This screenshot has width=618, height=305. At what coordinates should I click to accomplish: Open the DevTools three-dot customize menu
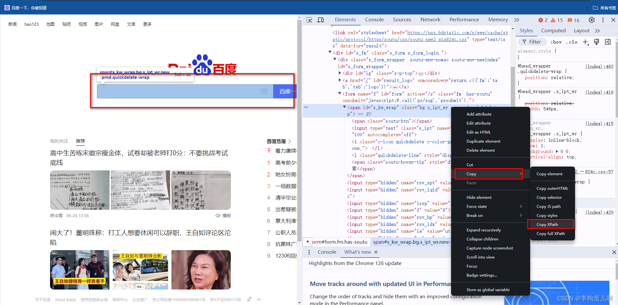[x=603, y=20]
